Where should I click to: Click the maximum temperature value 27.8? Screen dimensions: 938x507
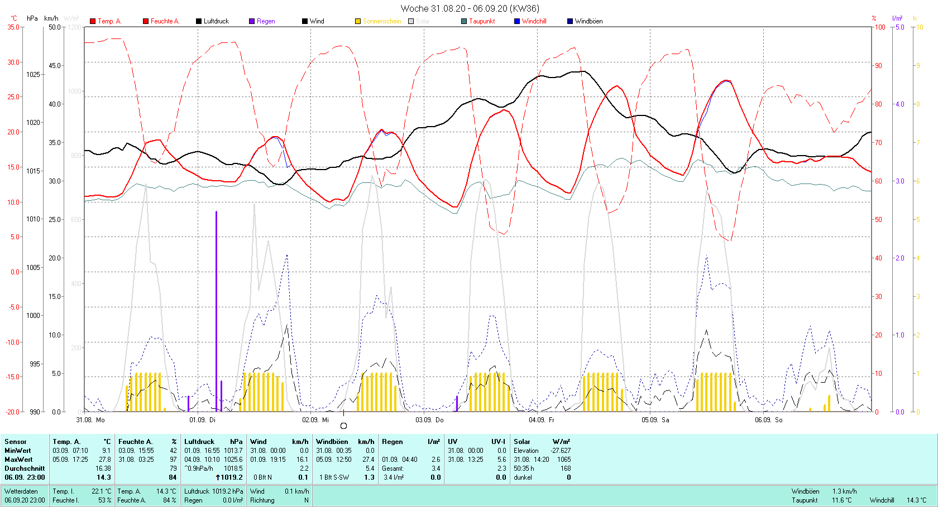coord(104,460)
